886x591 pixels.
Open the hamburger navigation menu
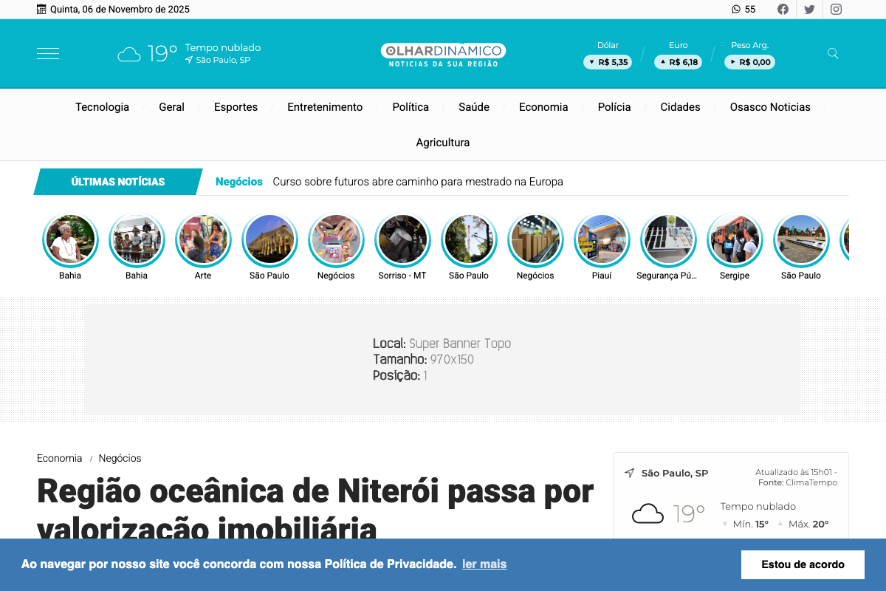47,53
